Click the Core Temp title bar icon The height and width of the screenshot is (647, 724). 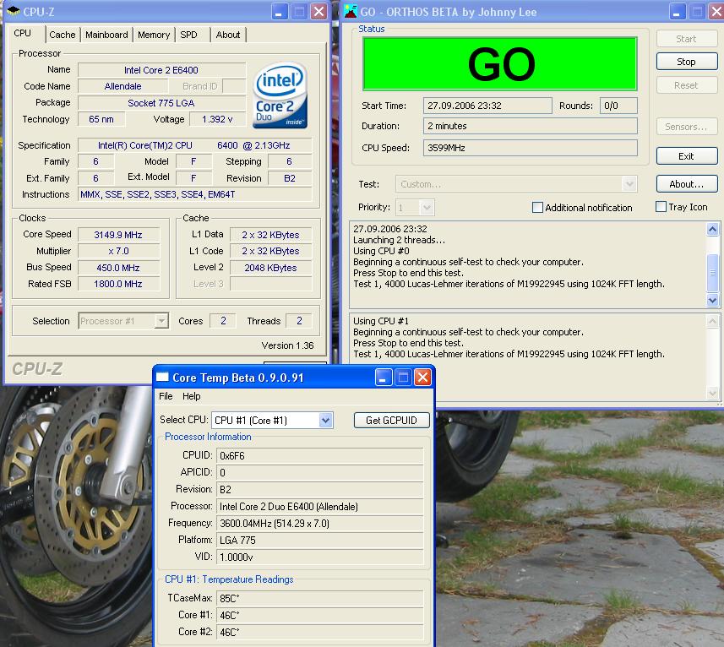(162, 378)
